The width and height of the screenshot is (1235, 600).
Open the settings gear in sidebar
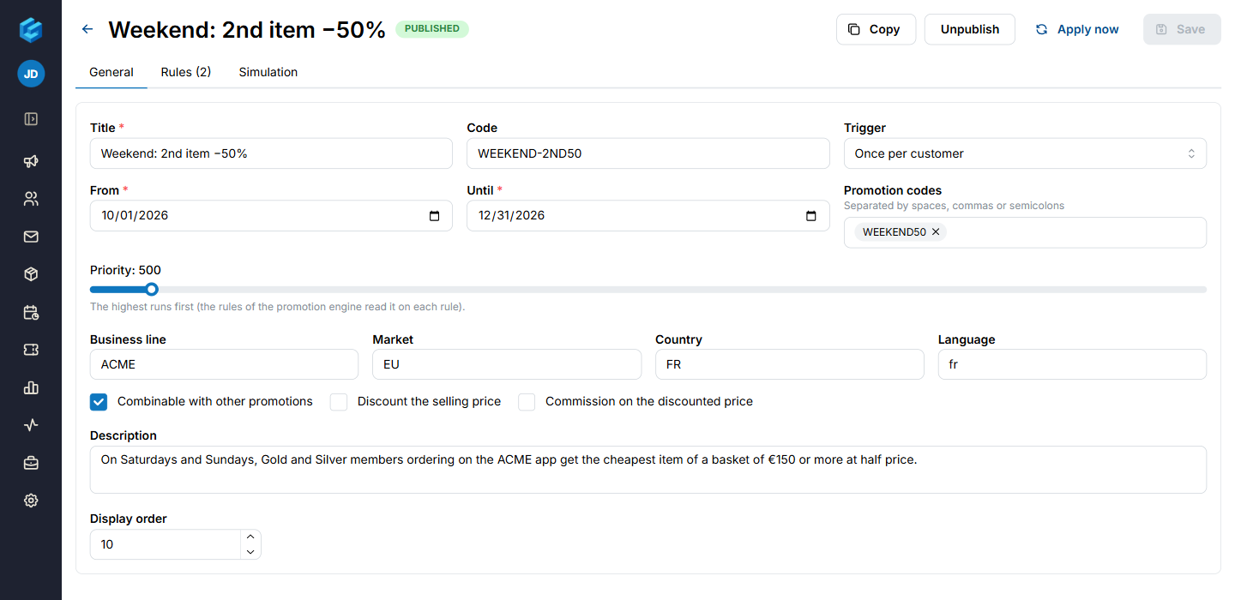pos(31,501)
